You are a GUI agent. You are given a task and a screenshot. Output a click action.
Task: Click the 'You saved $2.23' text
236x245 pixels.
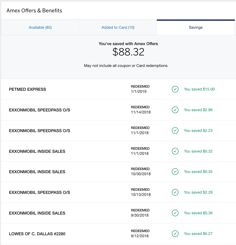(198, 130)
